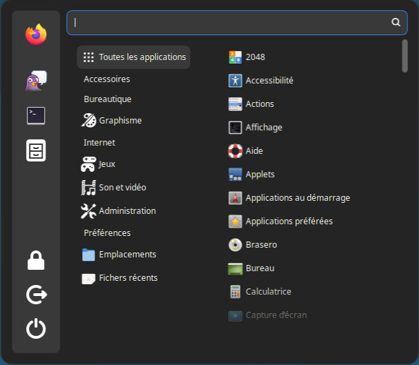
Task: Open the Fichers récents label
Action: tap(128, 278)
